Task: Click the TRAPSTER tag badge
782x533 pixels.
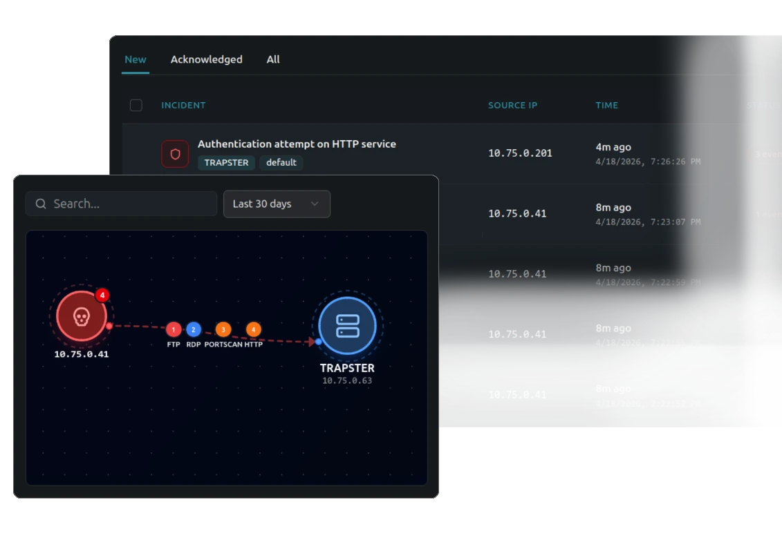Action: [x=226, y=163]
